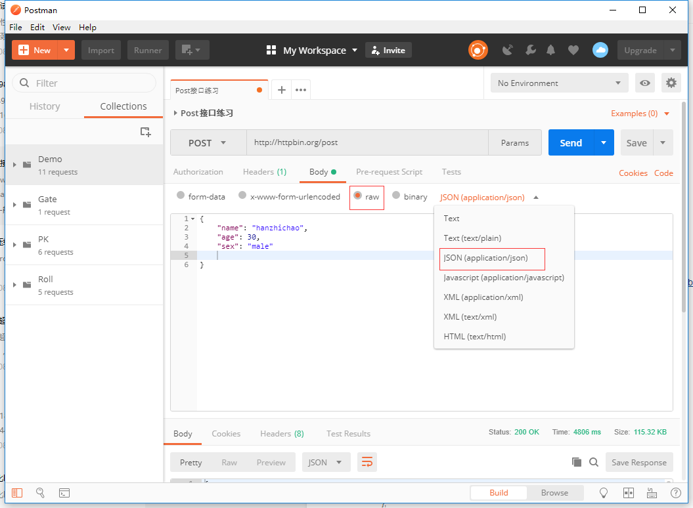Open the request Headers (1) tab

(264, 172)
